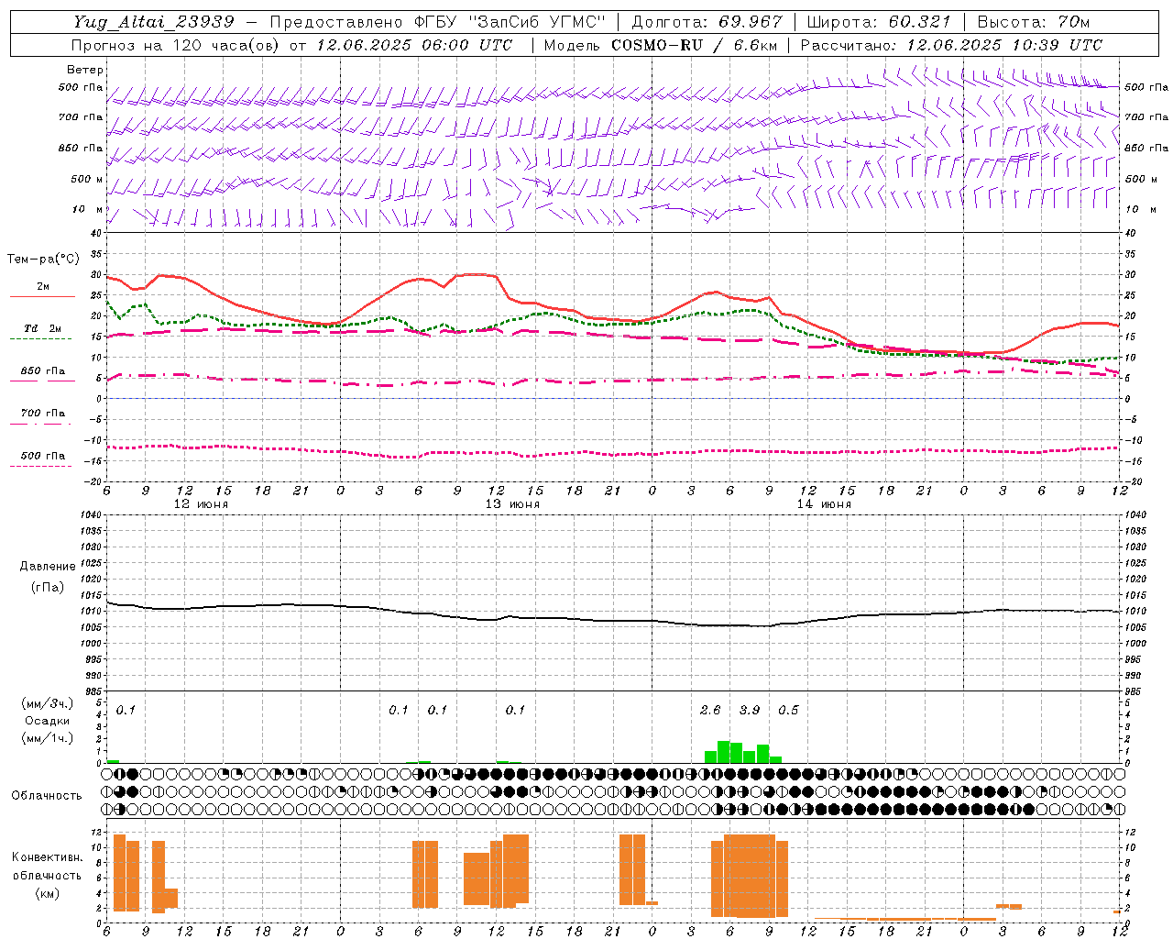Click the Td 2м dew point legend entry

[x=43, y=328]
